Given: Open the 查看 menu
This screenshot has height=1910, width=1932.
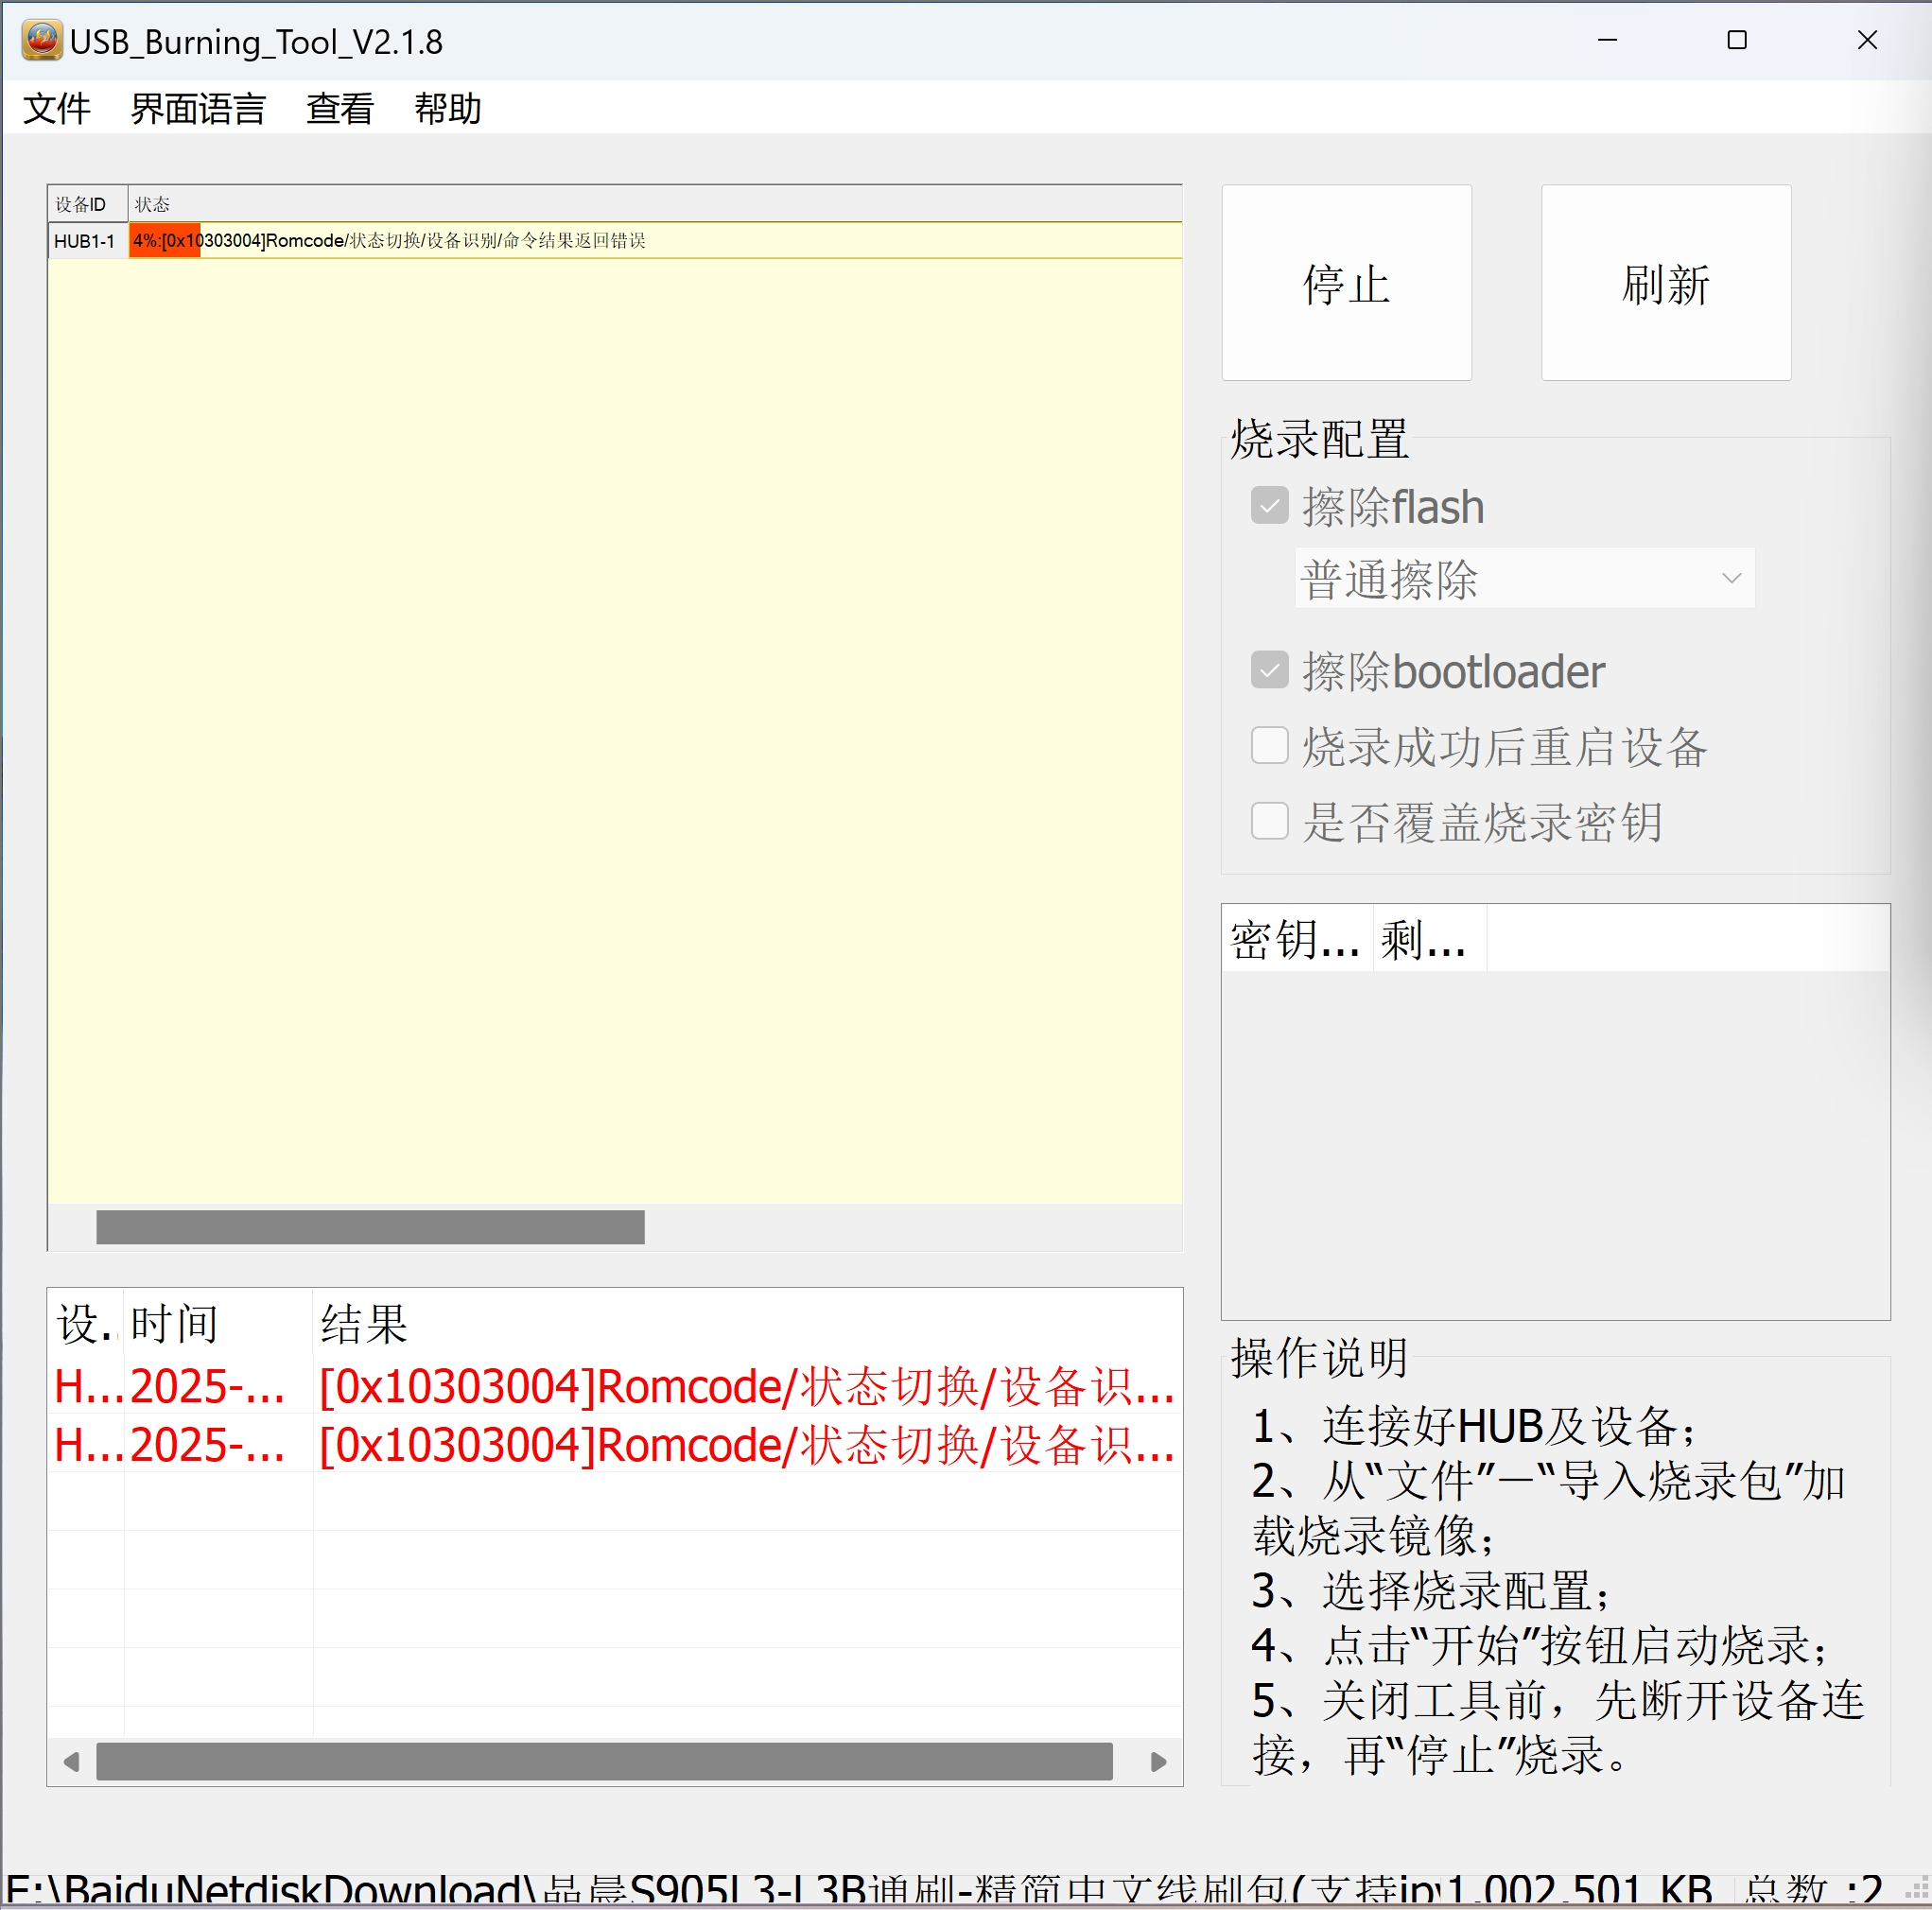Looking at the screenshot, I should click(x=339, y=109).
